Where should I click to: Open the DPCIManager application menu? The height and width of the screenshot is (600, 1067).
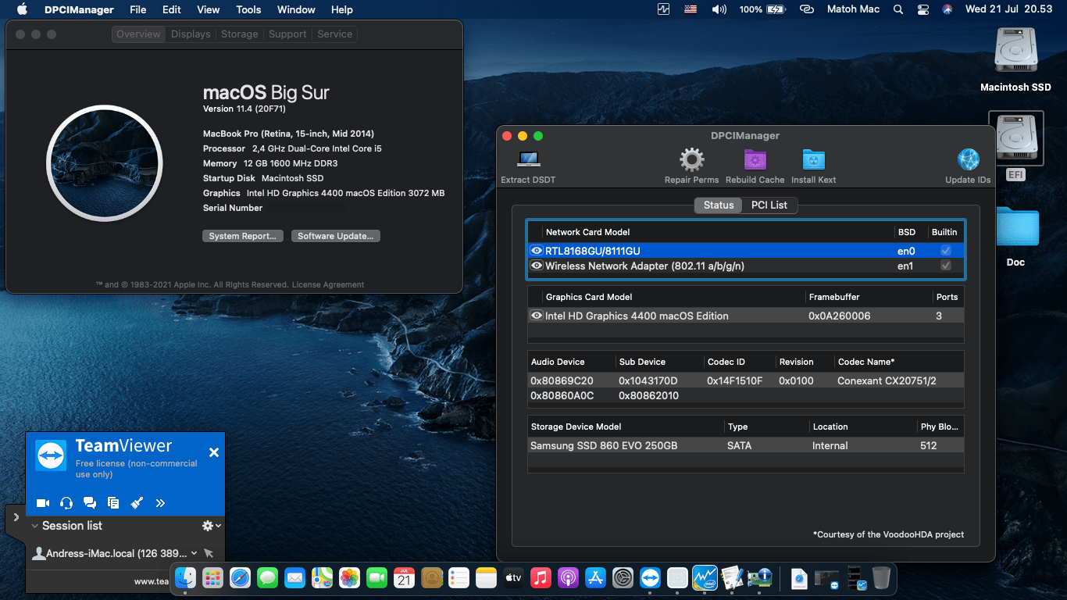(x=80, y=9)
